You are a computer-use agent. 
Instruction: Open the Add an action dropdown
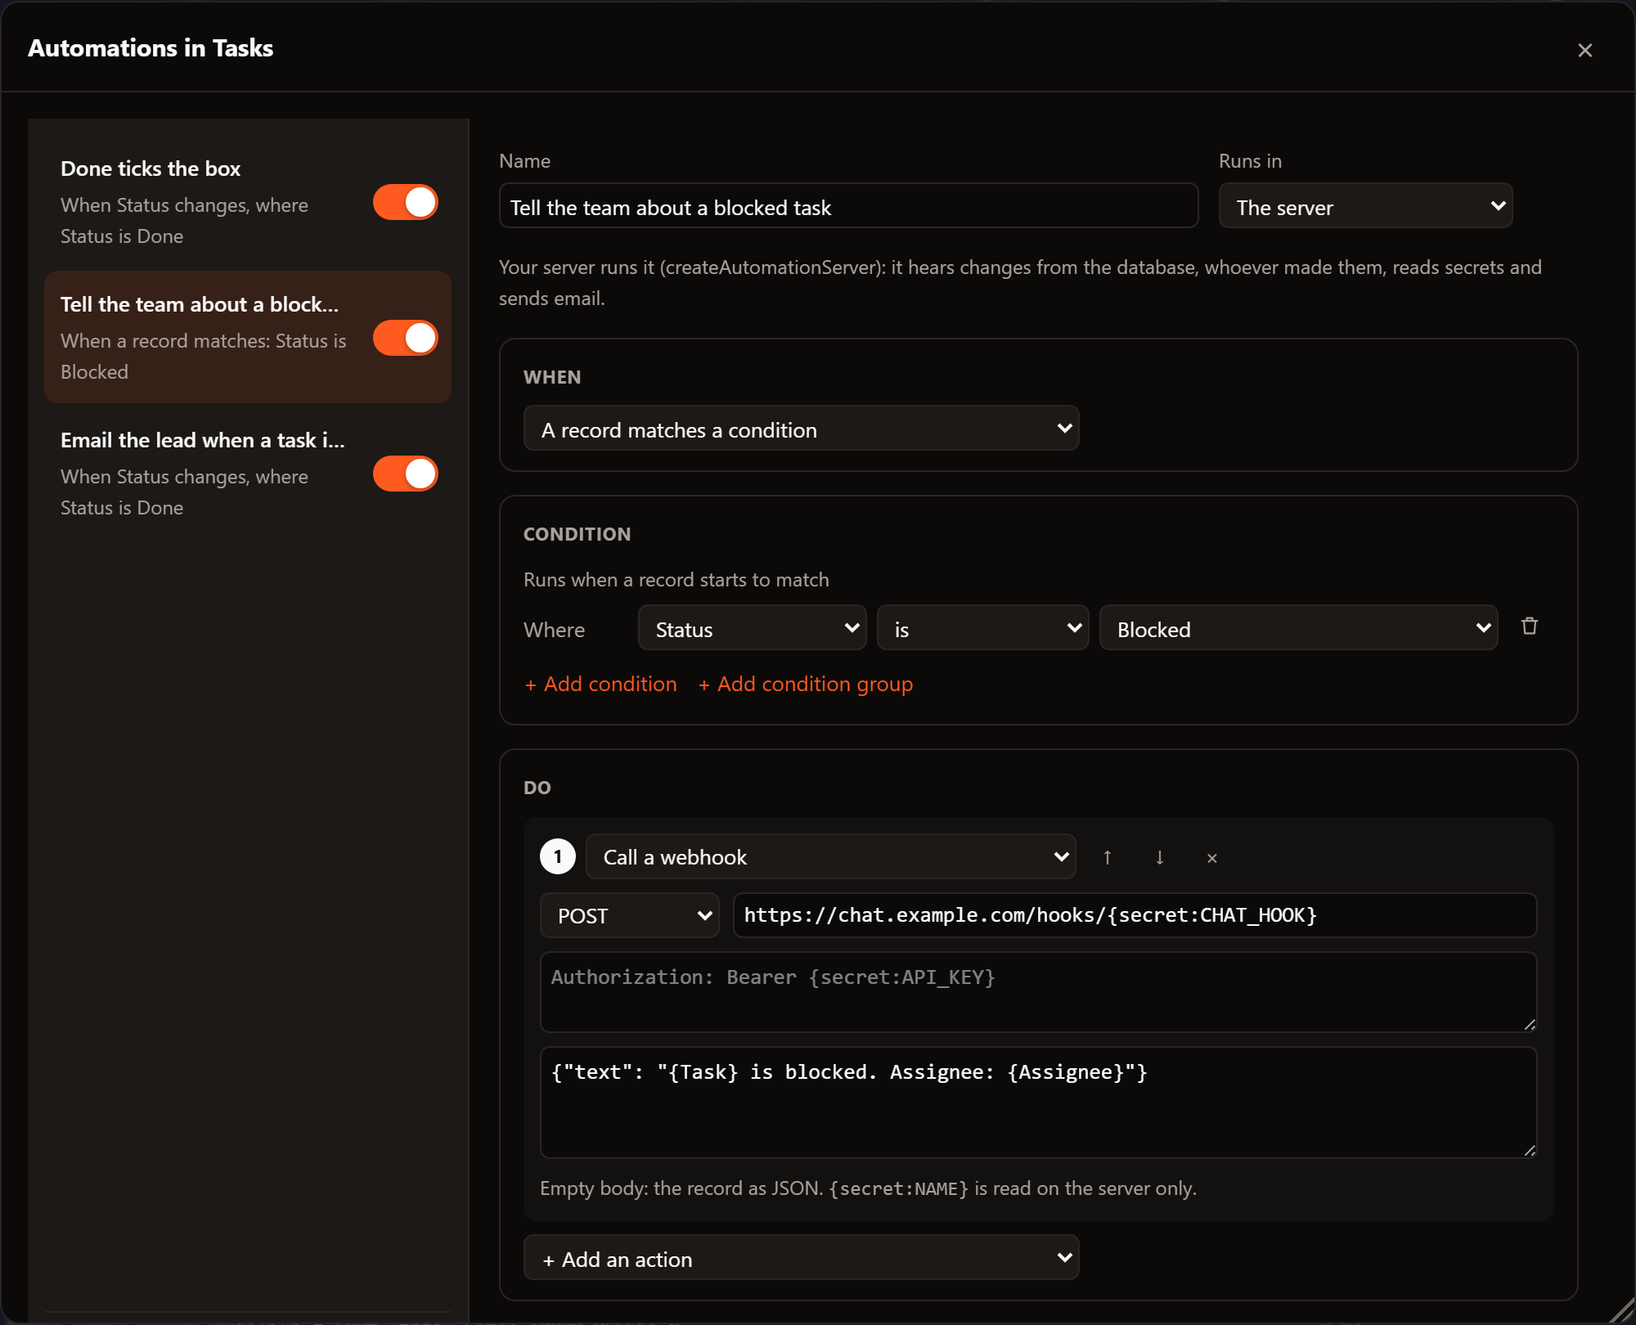[x=801, y=1258]
